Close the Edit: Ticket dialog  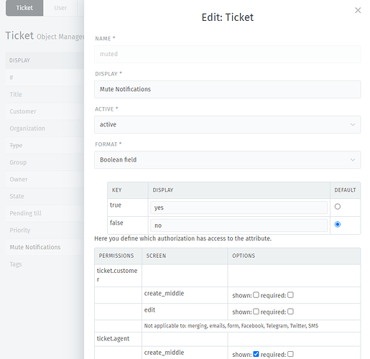[358, 10]
